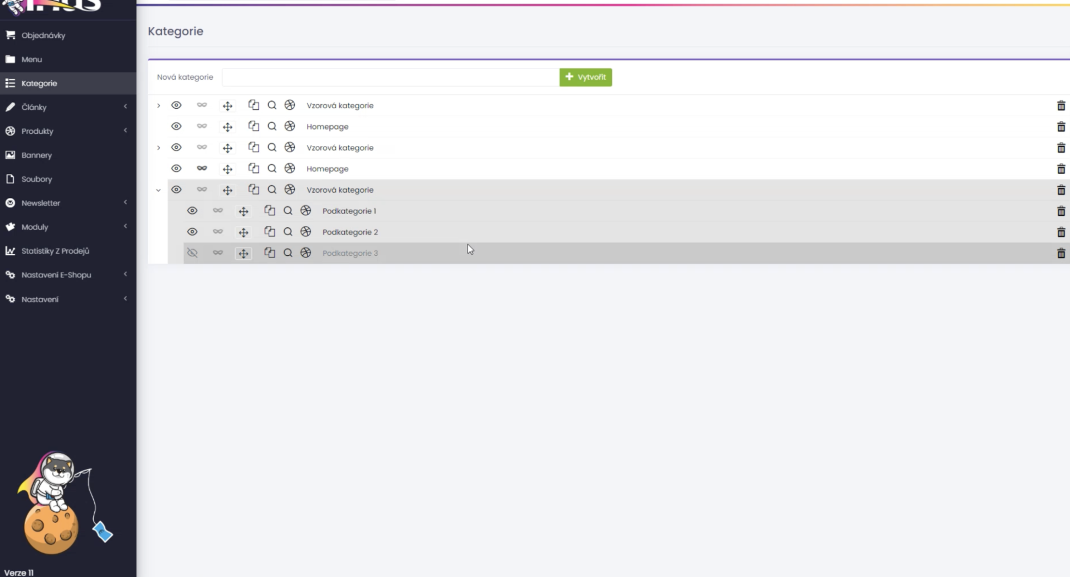Screen dimensions: 1070x577
Task: Click move handle of expanded Vzorová kategorie
Action: pyautogui.click(x=227, y=190)
